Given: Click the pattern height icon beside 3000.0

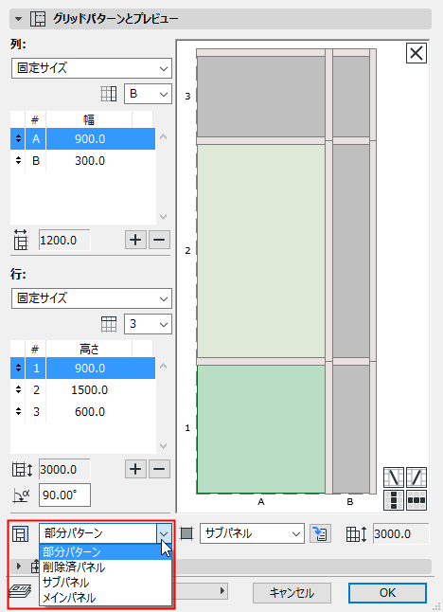Looking at the screenshot, I should [357, 534].
